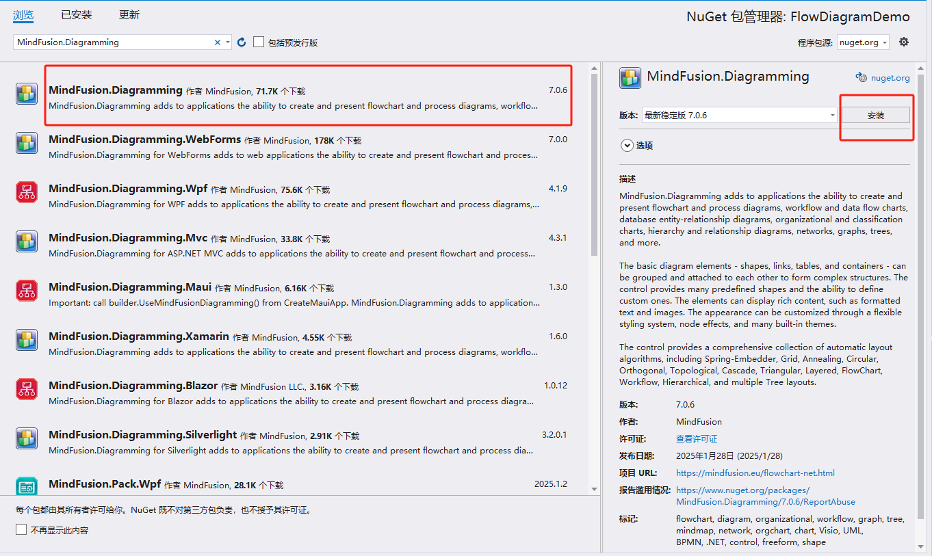Open the 程序包源 nuget.org dropdown
The height and width of the screenshot is (556, 932).
[863, 42]
